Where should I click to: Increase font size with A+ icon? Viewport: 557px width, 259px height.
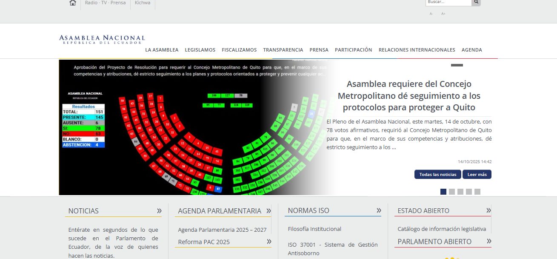coord(443,14)
